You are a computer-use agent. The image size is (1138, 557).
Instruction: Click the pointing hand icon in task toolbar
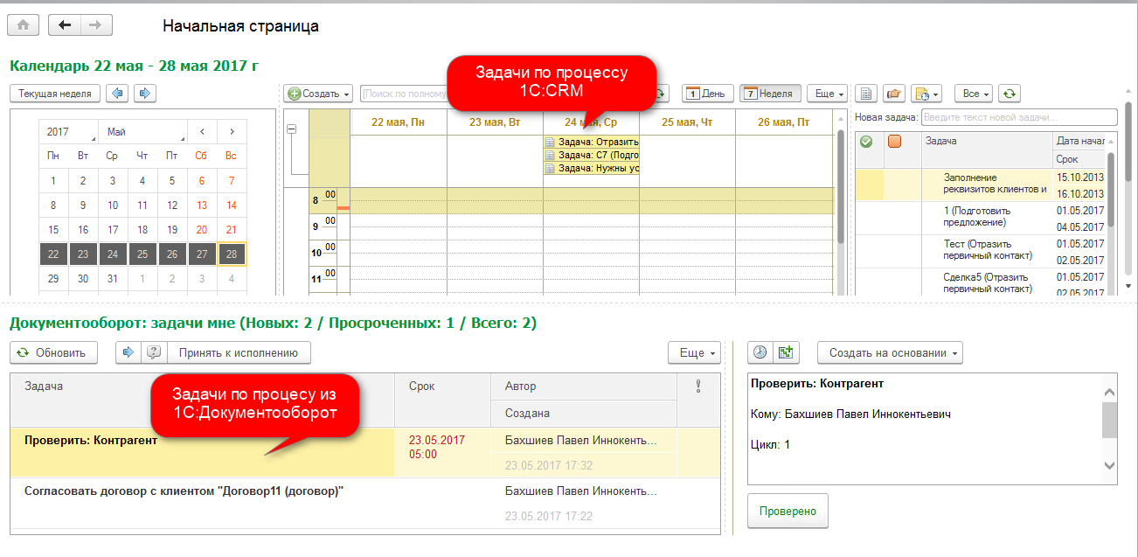892,94
